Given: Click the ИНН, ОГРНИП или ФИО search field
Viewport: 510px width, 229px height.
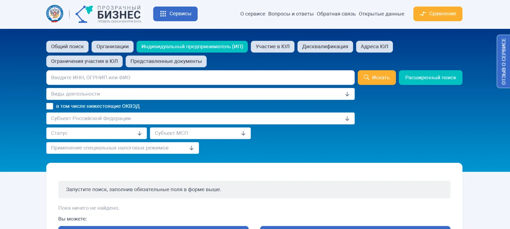Looking at the screenshot, I should (x=200, y=78).
